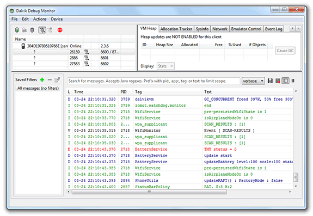
Task: Select the red BatteryService TMU status row
Action: (x=180, y=150)
